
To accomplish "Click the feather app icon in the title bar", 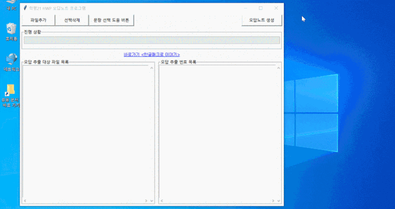I will 24,8.
